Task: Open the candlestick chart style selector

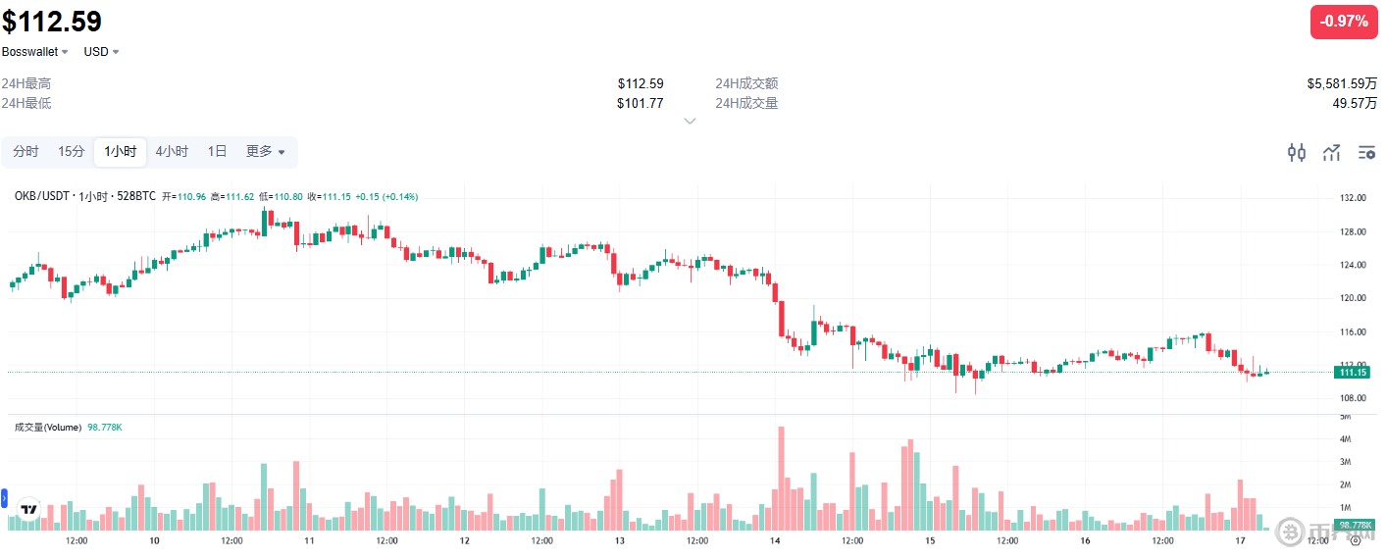Action: pyautogui.click(x=1297, y=152)
